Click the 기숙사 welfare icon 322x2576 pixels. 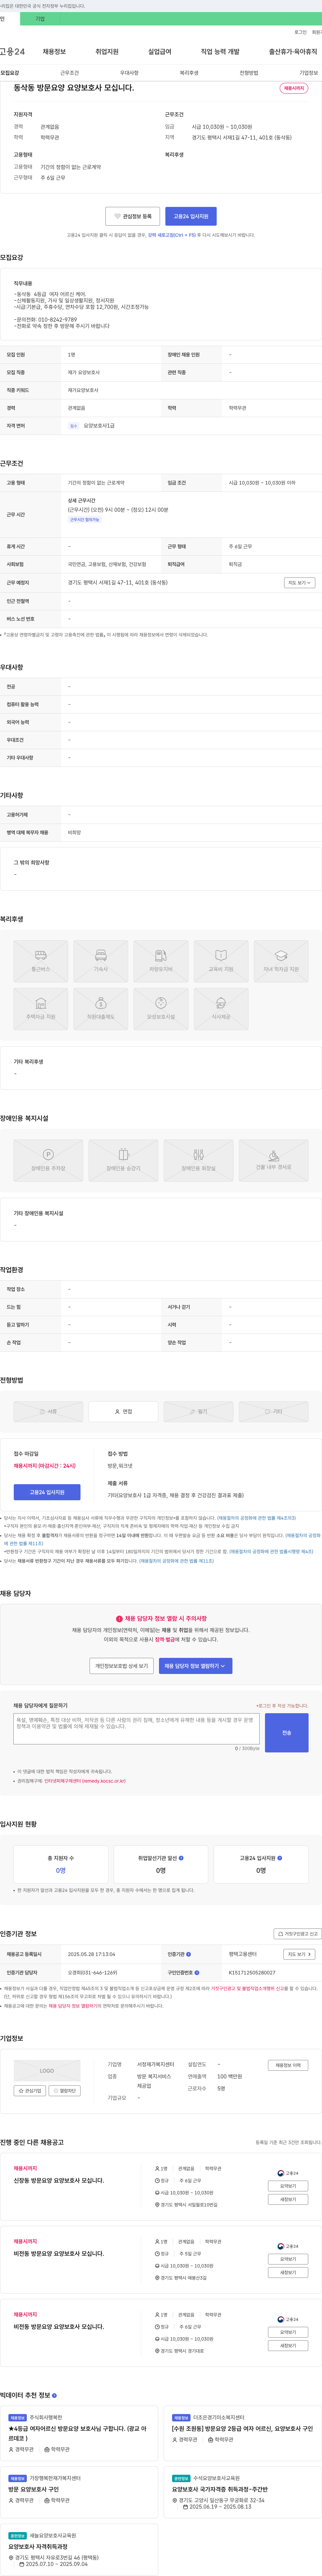(x=101, y=961)
